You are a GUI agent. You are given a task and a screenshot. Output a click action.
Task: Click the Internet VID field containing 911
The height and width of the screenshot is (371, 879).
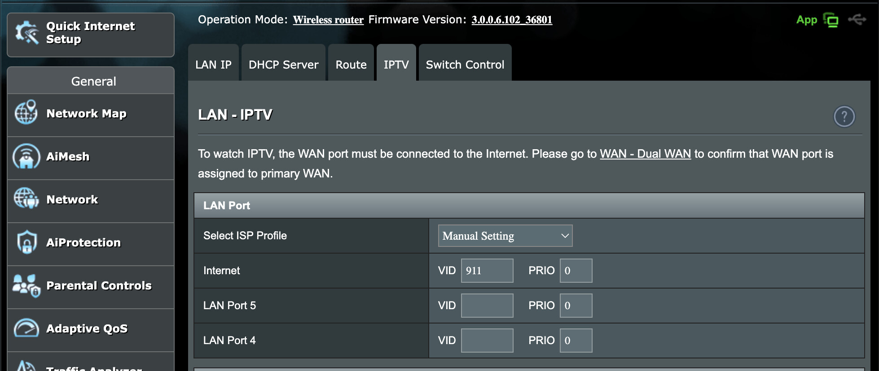487,271
